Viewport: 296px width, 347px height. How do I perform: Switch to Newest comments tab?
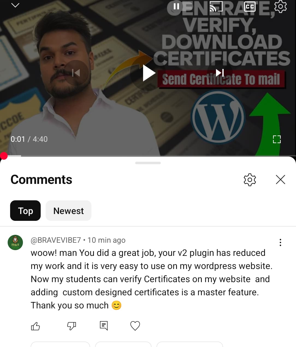click(x=69, y=211)
